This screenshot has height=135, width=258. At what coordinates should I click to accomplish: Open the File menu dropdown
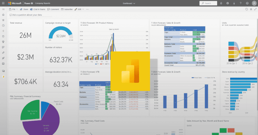(x=14, y=9)
